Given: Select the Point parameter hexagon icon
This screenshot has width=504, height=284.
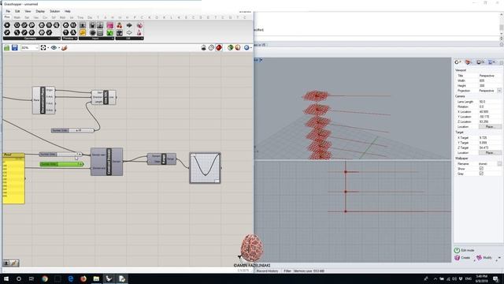Looking at the screenshot, I should click(x=7, y=25).
